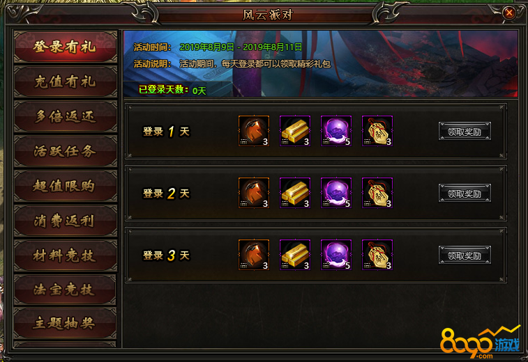Screen dimensions: 528x362
Task: Open the 充值有礼 tab
Action: 66,81
